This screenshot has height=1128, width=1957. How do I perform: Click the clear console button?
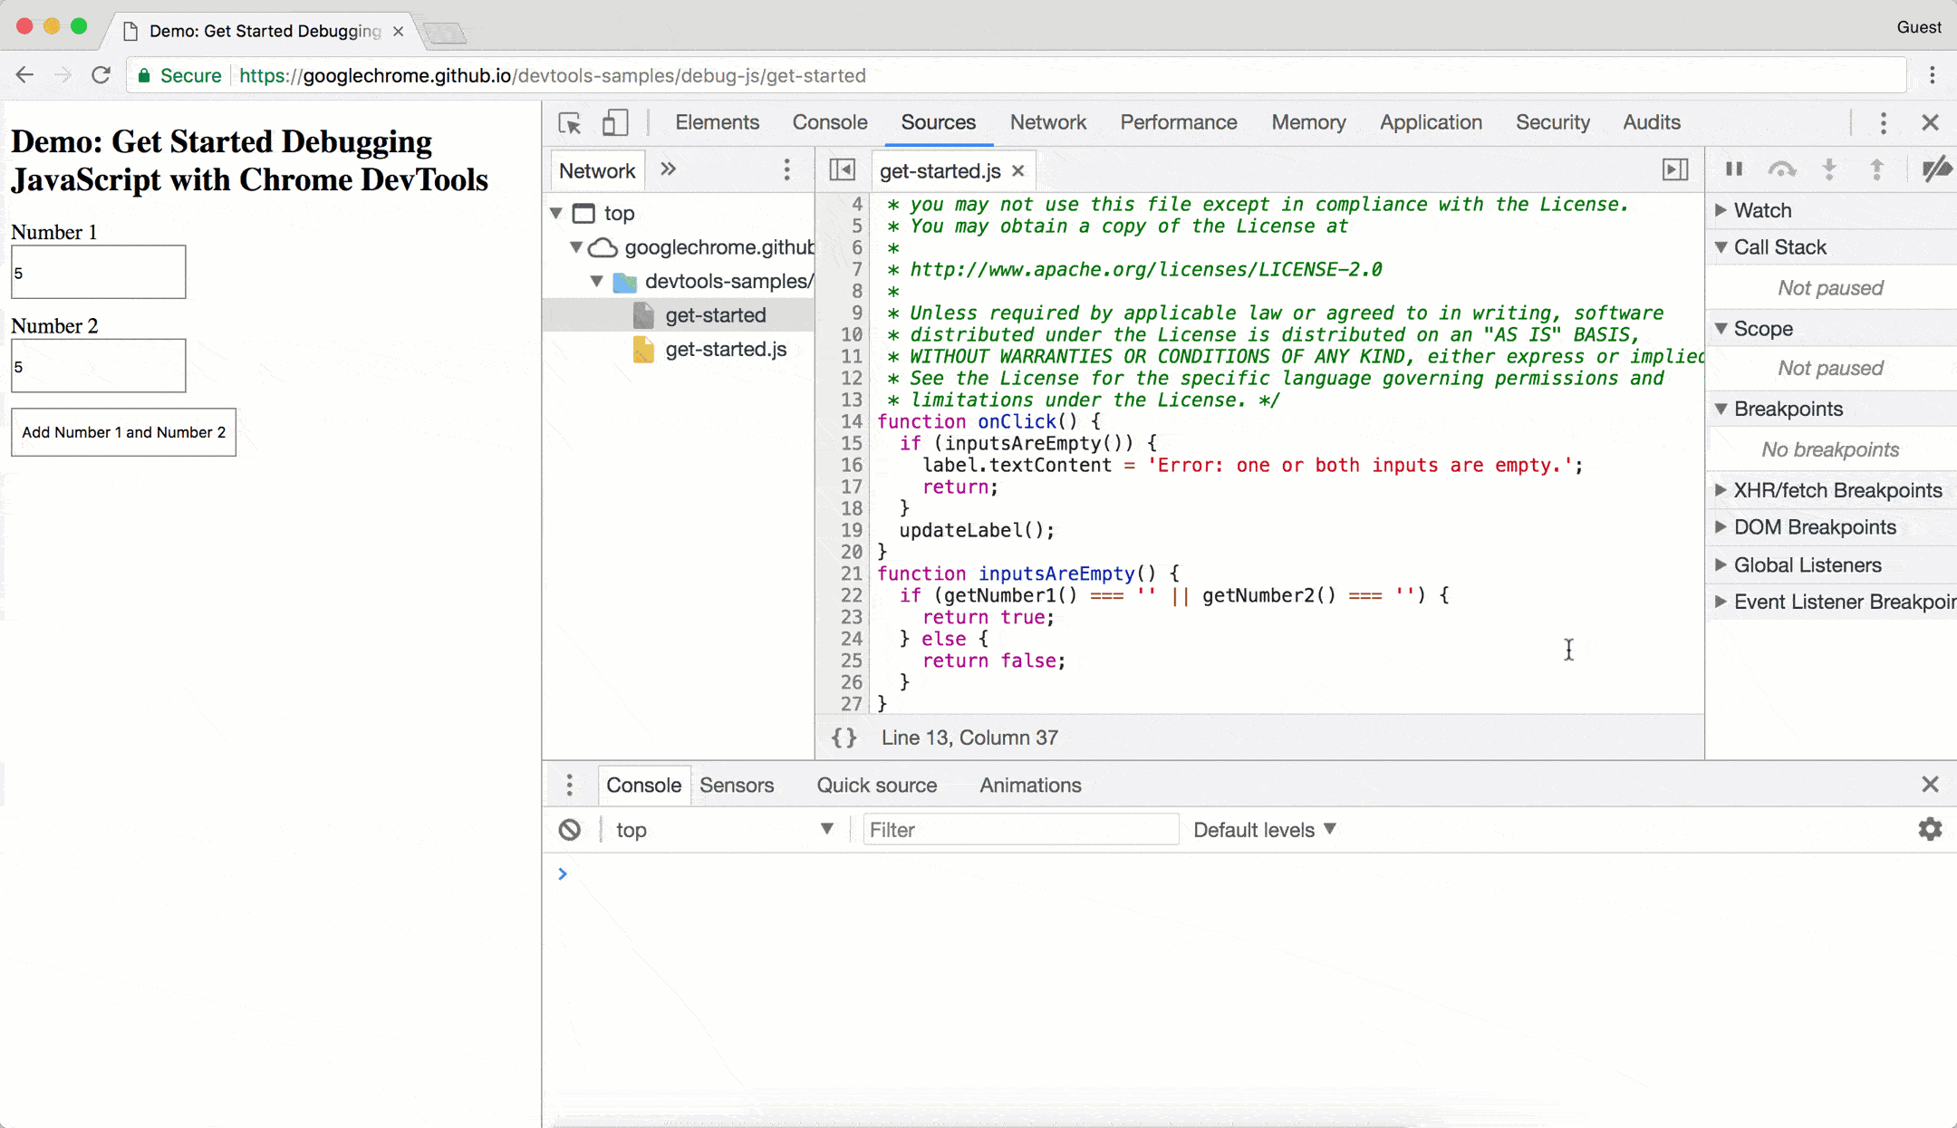pos(569,830)
